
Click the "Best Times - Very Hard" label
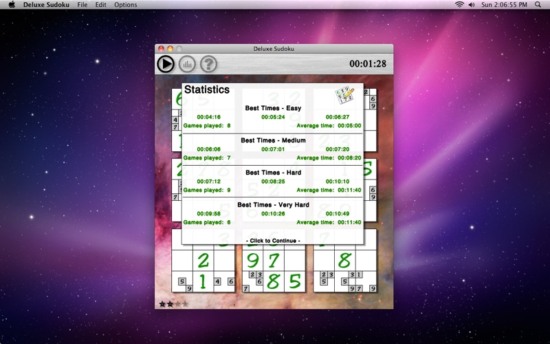[273, 205]
